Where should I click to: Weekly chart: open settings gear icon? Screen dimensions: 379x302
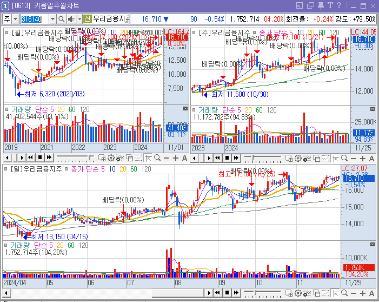(298, 159)
